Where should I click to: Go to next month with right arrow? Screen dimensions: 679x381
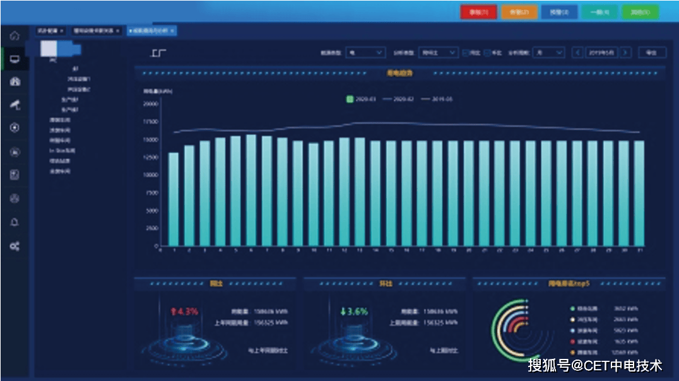[x=625, y=53]
